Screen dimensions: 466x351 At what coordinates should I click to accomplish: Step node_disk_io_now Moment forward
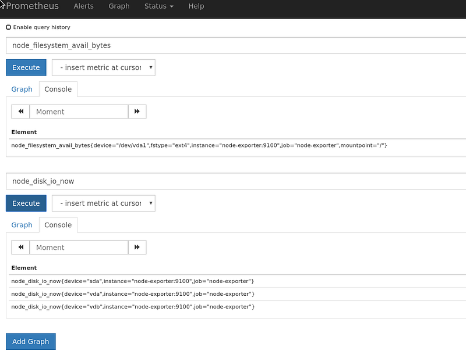137,247
